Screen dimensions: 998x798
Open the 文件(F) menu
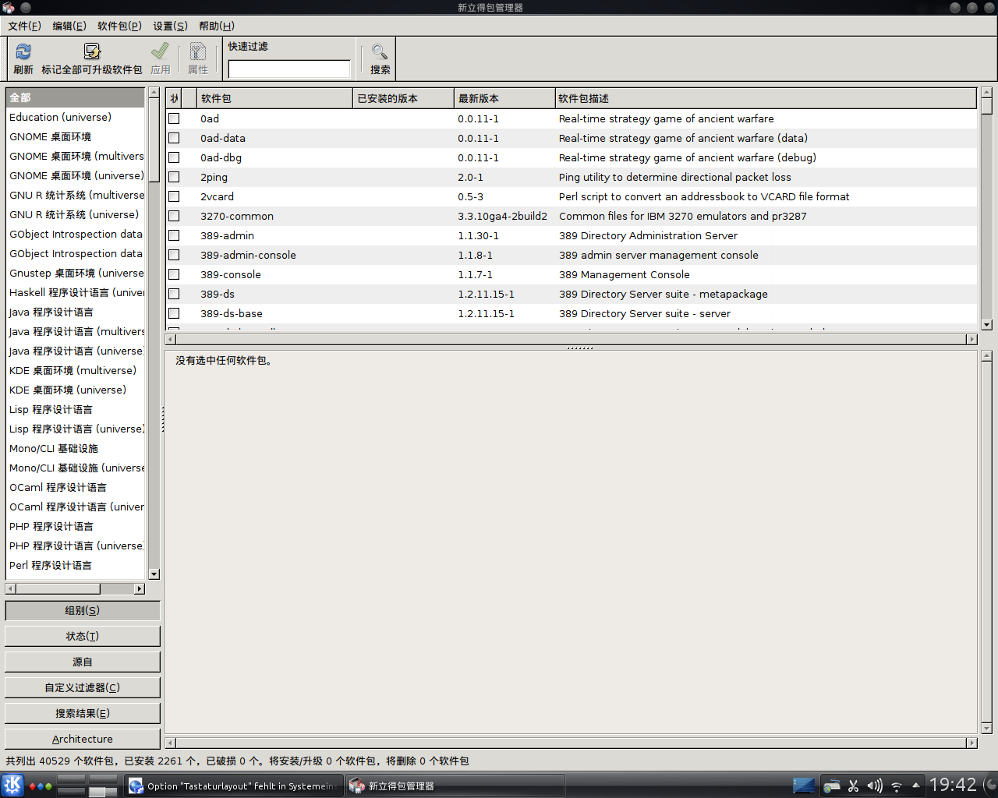(x=24, y=26)
